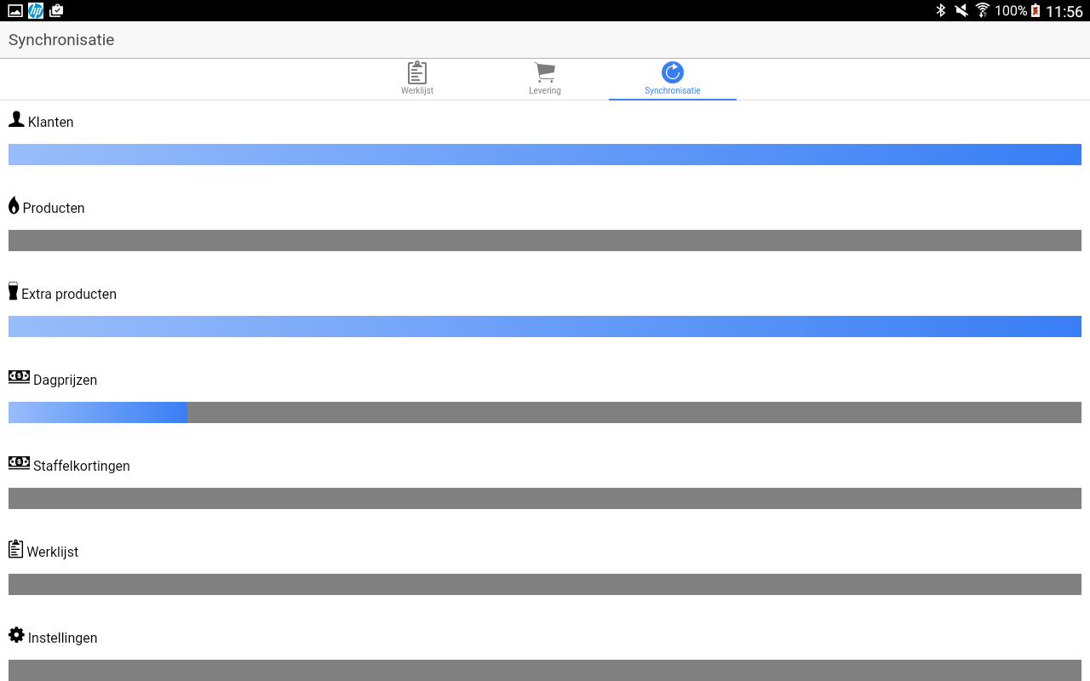Click the Klanten person icon
1090x681 pixels.
pyautogui.click(x=16, y=119)
